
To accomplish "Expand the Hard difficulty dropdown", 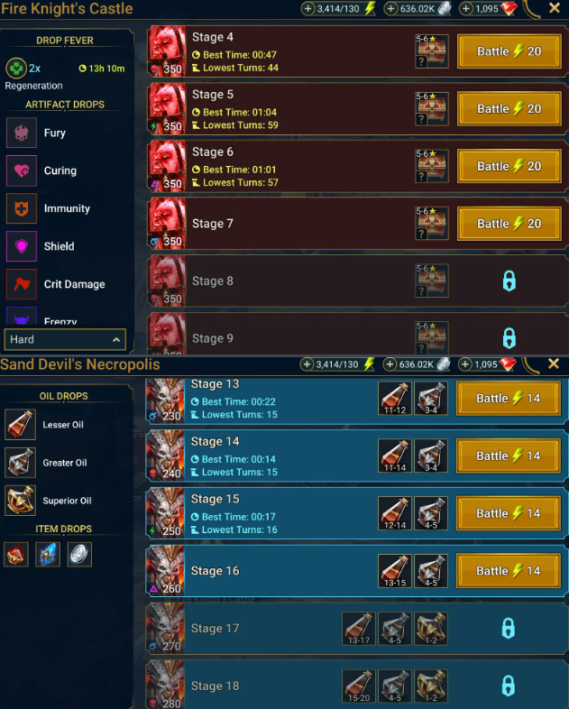I will [x=65, y=339].
